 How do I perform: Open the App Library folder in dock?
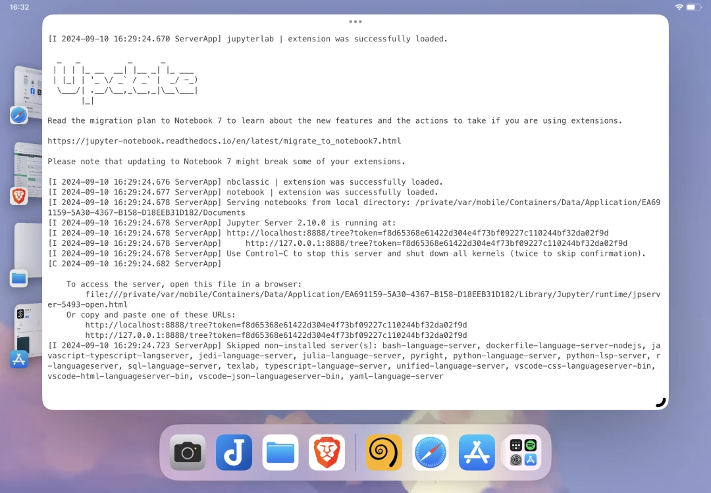[523, 452]
